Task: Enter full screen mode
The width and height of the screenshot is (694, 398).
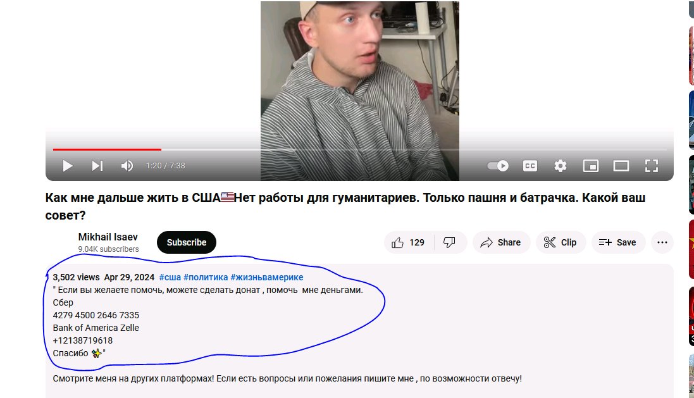Action: click(652, 166)
